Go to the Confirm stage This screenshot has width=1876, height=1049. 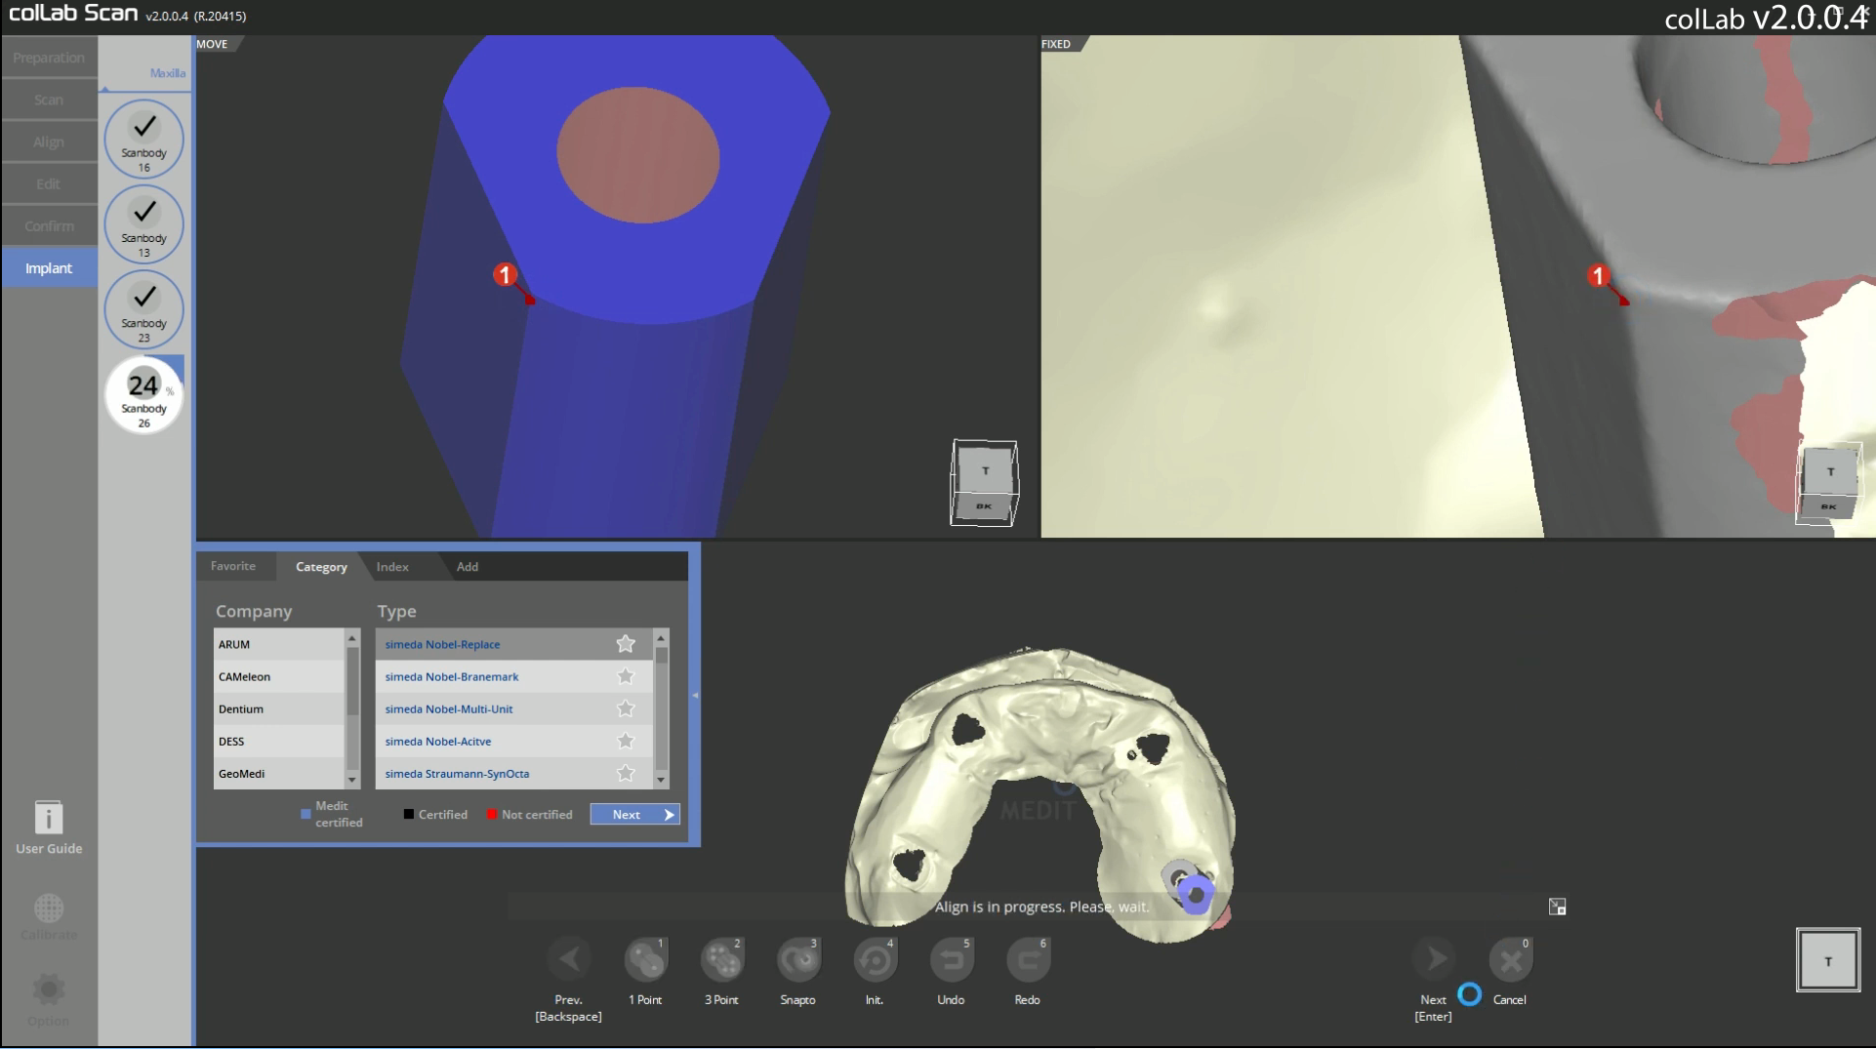tap(49, 225)
